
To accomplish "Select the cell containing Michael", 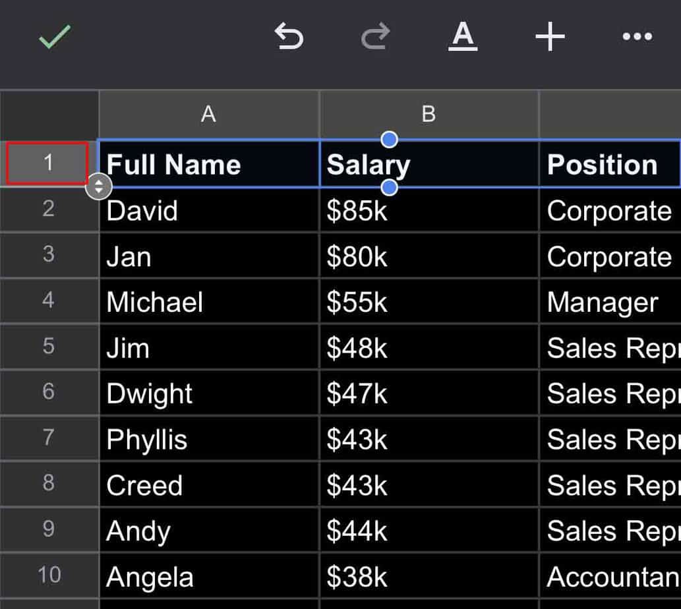I will 208,302.
